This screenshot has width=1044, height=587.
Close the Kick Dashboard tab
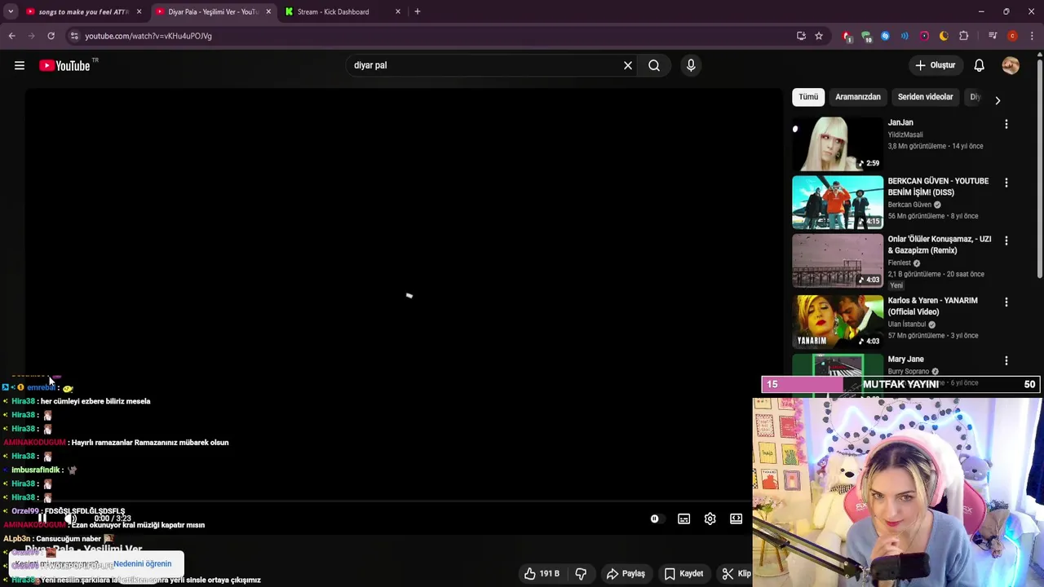(398, 11)
